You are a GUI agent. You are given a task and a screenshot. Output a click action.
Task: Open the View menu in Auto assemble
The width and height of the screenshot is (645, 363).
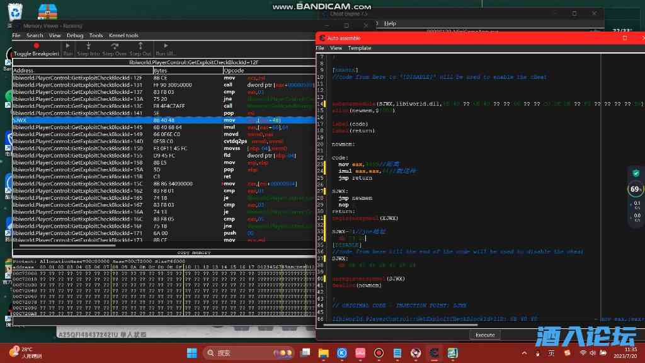(x=336, y=48)
